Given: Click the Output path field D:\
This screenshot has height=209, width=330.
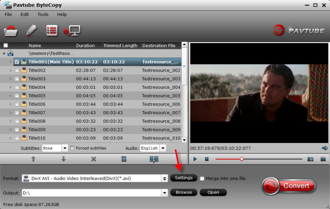Looking at the screenshot, I should tap(92, 193).
